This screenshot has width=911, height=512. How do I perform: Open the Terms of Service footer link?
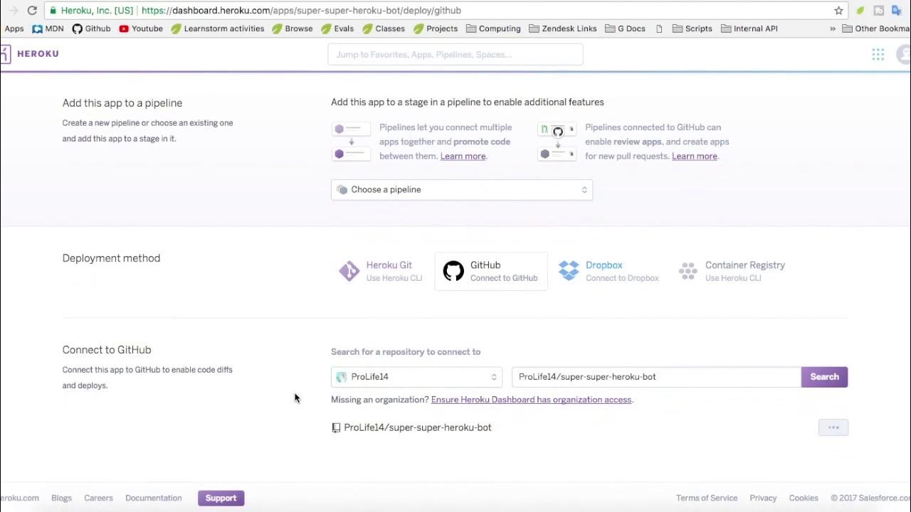(707, 498)
